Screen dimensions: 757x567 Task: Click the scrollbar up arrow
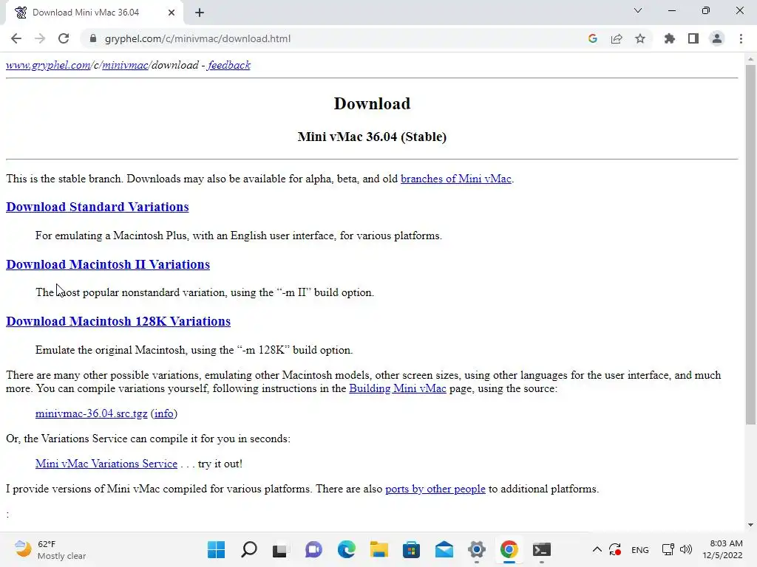pos(750,59)
